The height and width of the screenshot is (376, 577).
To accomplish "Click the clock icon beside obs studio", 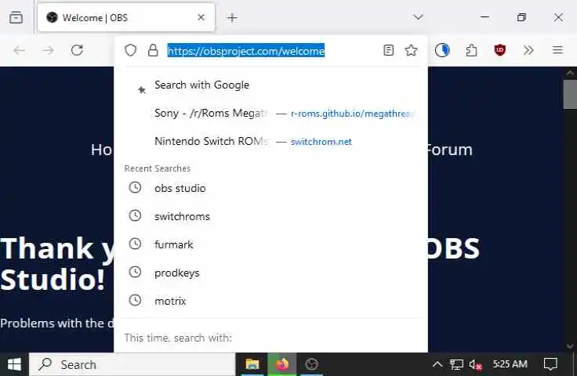I will 135,187.
